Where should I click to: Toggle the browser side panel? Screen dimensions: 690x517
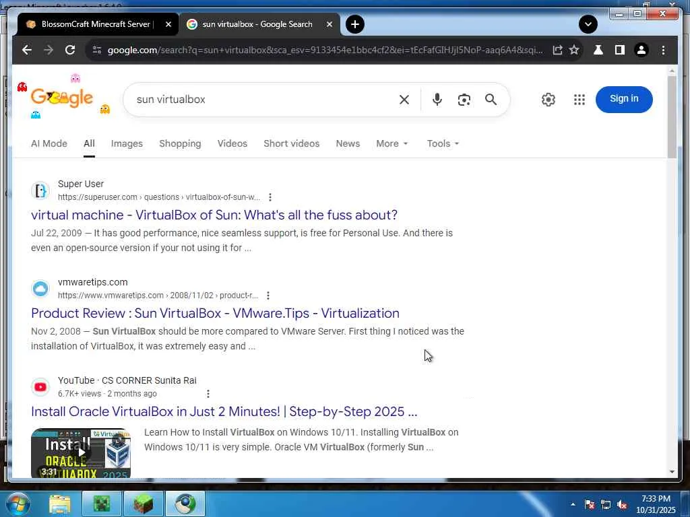coord(620,50)
